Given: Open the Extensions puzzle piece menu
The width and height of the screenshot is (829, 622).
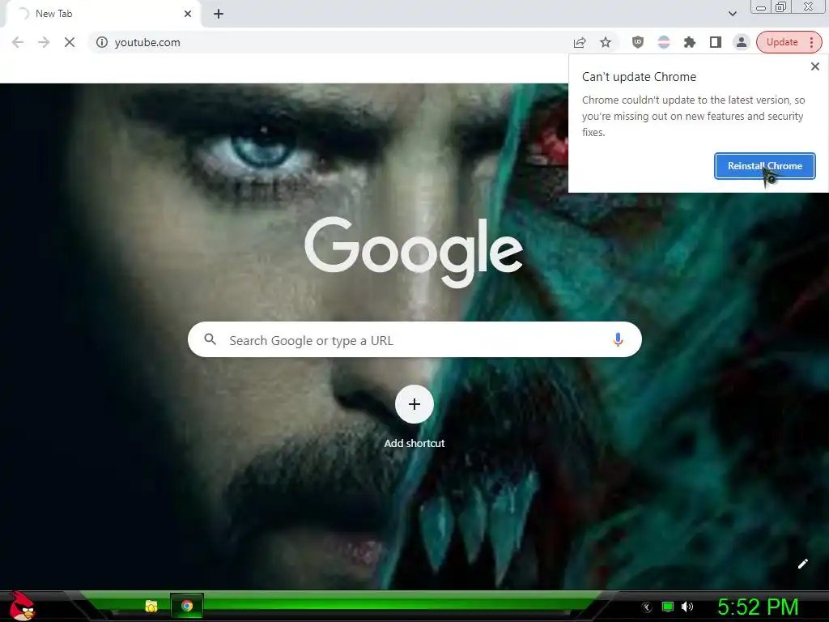Looking at the screenshot, I should 690,42.
